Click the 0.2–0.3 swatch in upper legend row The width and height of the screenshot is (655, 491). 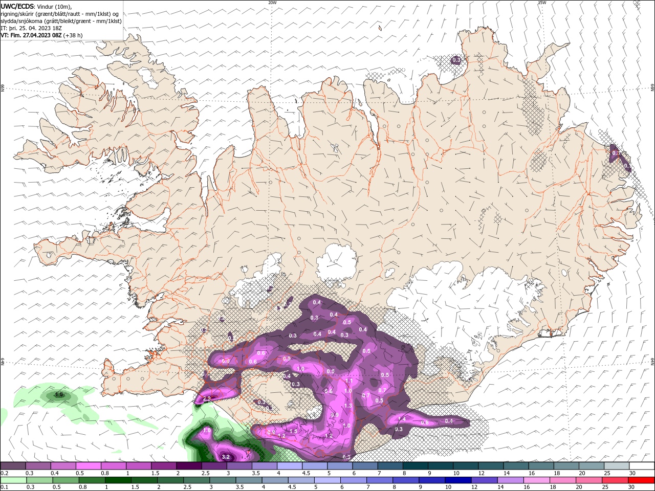(14, 466)
